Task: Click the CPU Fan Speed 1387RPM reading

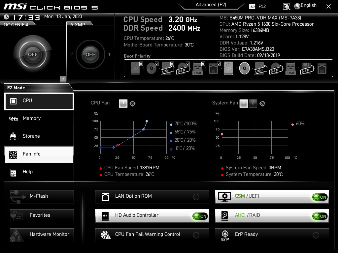Action: pos(132,168)
